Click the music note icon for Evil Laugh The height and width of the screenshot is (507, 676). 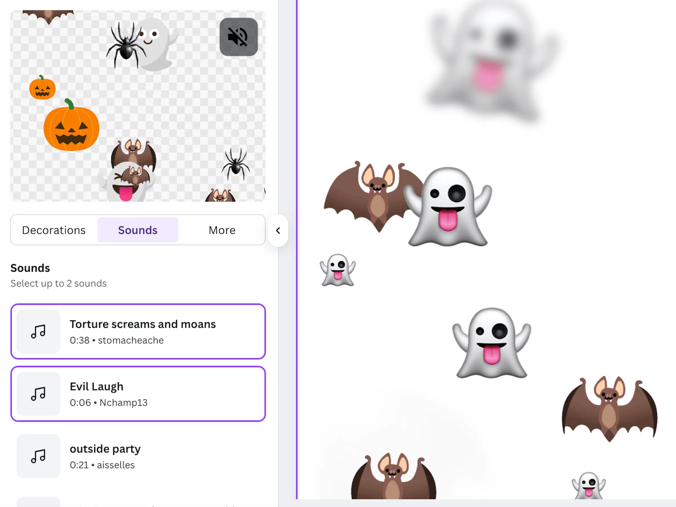coord(38,393)
